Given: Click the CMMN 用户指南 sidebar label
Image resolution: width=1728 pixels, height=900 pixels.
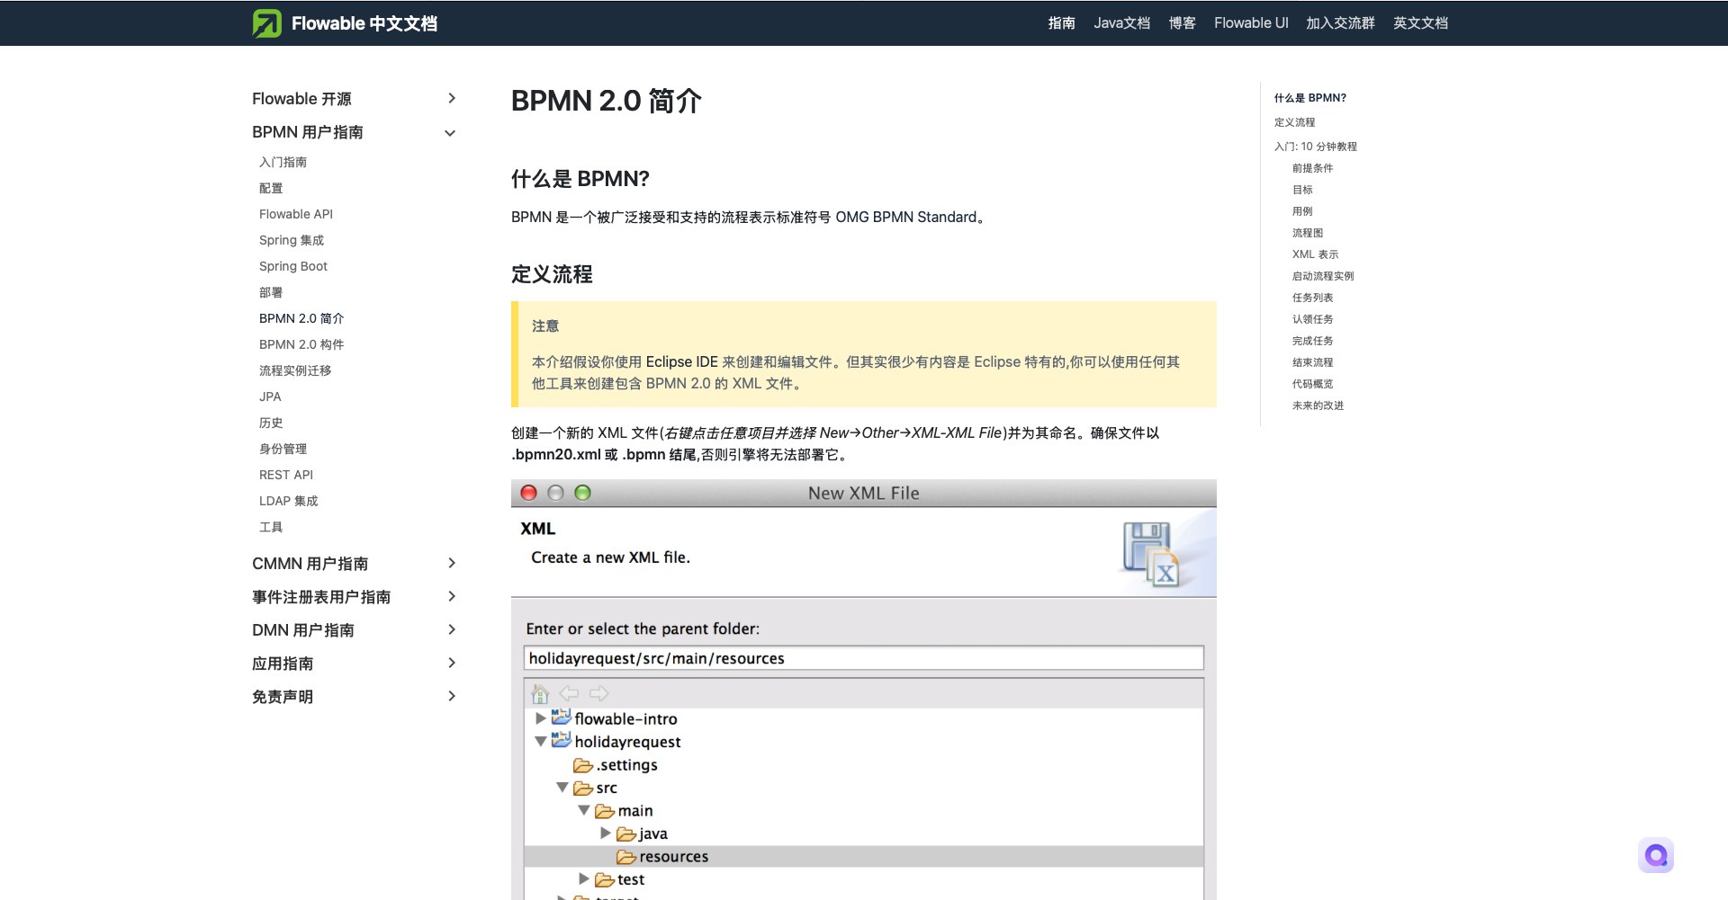Looking at the screenshot, I should pyautogui.click(x=310, y=564).
